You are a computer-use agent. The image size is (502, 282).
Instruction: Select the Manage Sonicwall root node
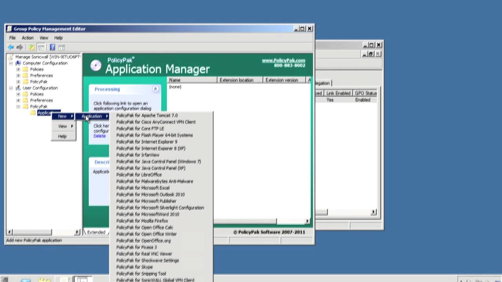47,57
